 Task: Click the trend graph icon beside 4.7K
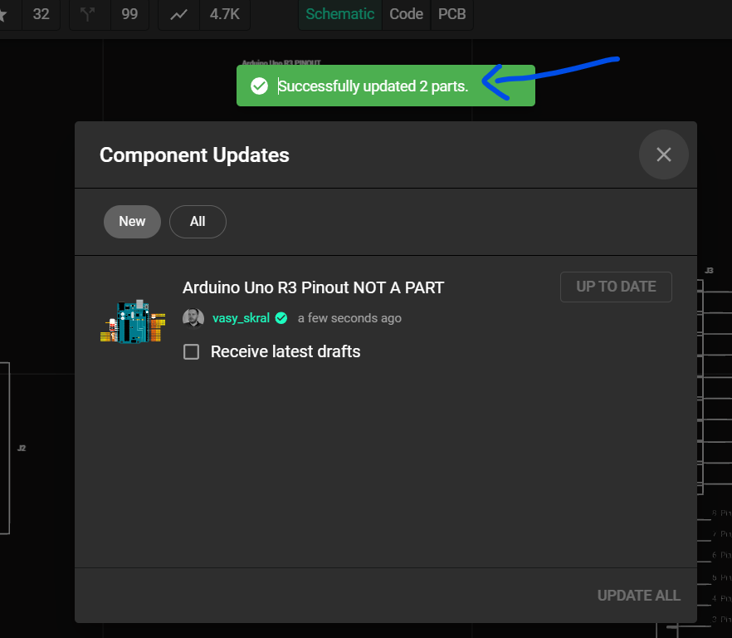pyautogui.click(x=178, y=14)
